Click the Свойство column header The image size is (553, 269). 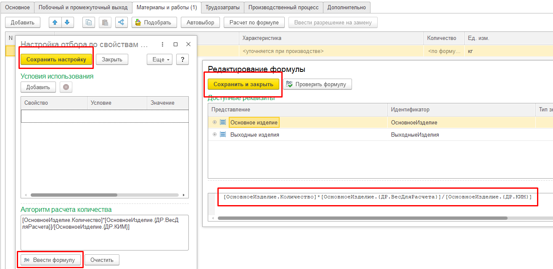(x=54, y=103)
